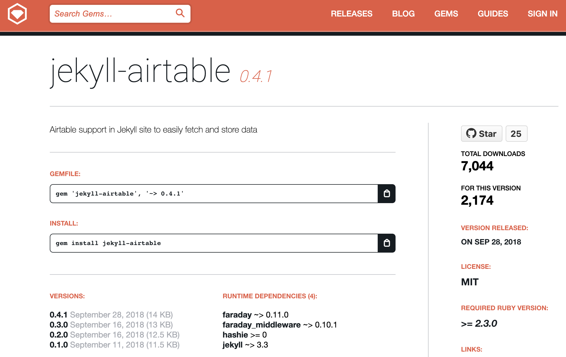The width and height of the screenshot is (566, 357).
Task: Copy the Gemfile snippet using clipboard icon
Action: point(386,194)
